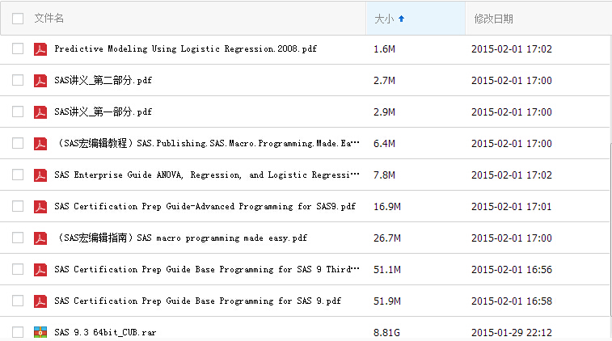
Task: Open SAS Certification Prep Guide Base Programming for SAS 9.pdf
Action: [197, 301]
